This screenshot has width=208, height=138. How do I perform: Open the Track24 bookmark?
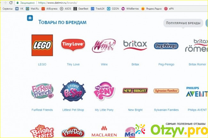click(x=98, y=9)
